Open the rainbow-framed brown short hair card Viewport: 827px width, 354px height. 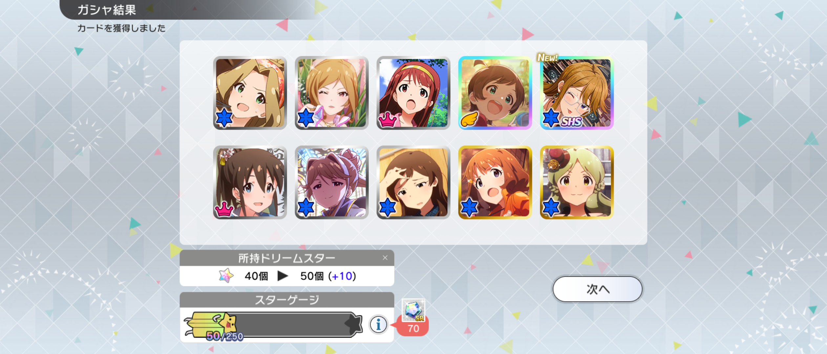495,93
